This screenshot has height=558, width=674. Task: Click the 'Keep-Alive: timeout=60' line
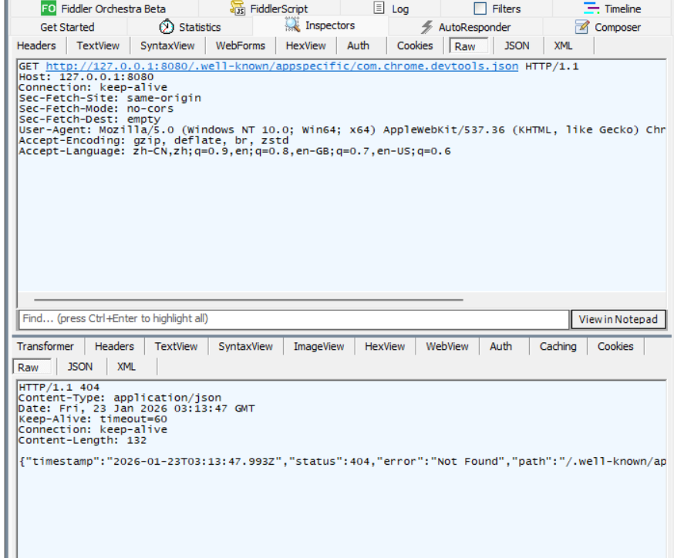(93, 418)
